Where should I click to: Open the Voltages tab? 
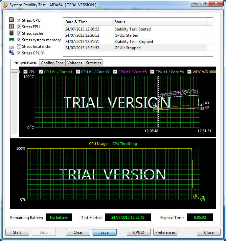pos(75,63)
